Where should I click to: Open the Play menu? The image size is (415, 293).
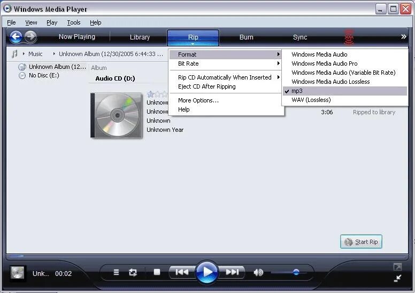[x=52, y=22]
